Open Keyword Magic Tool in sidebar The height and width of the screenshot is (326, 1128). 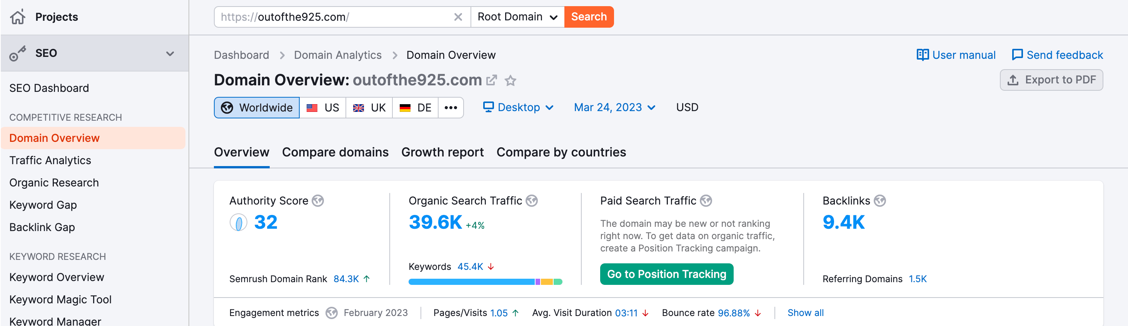pyautogui.click(x=60, y=299)
